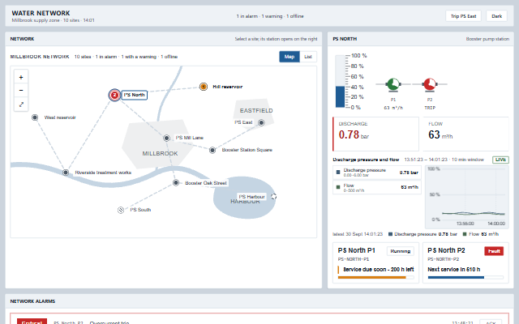
Task: Select Riverside treatment works marker
Action: click(x=66, y=173)
